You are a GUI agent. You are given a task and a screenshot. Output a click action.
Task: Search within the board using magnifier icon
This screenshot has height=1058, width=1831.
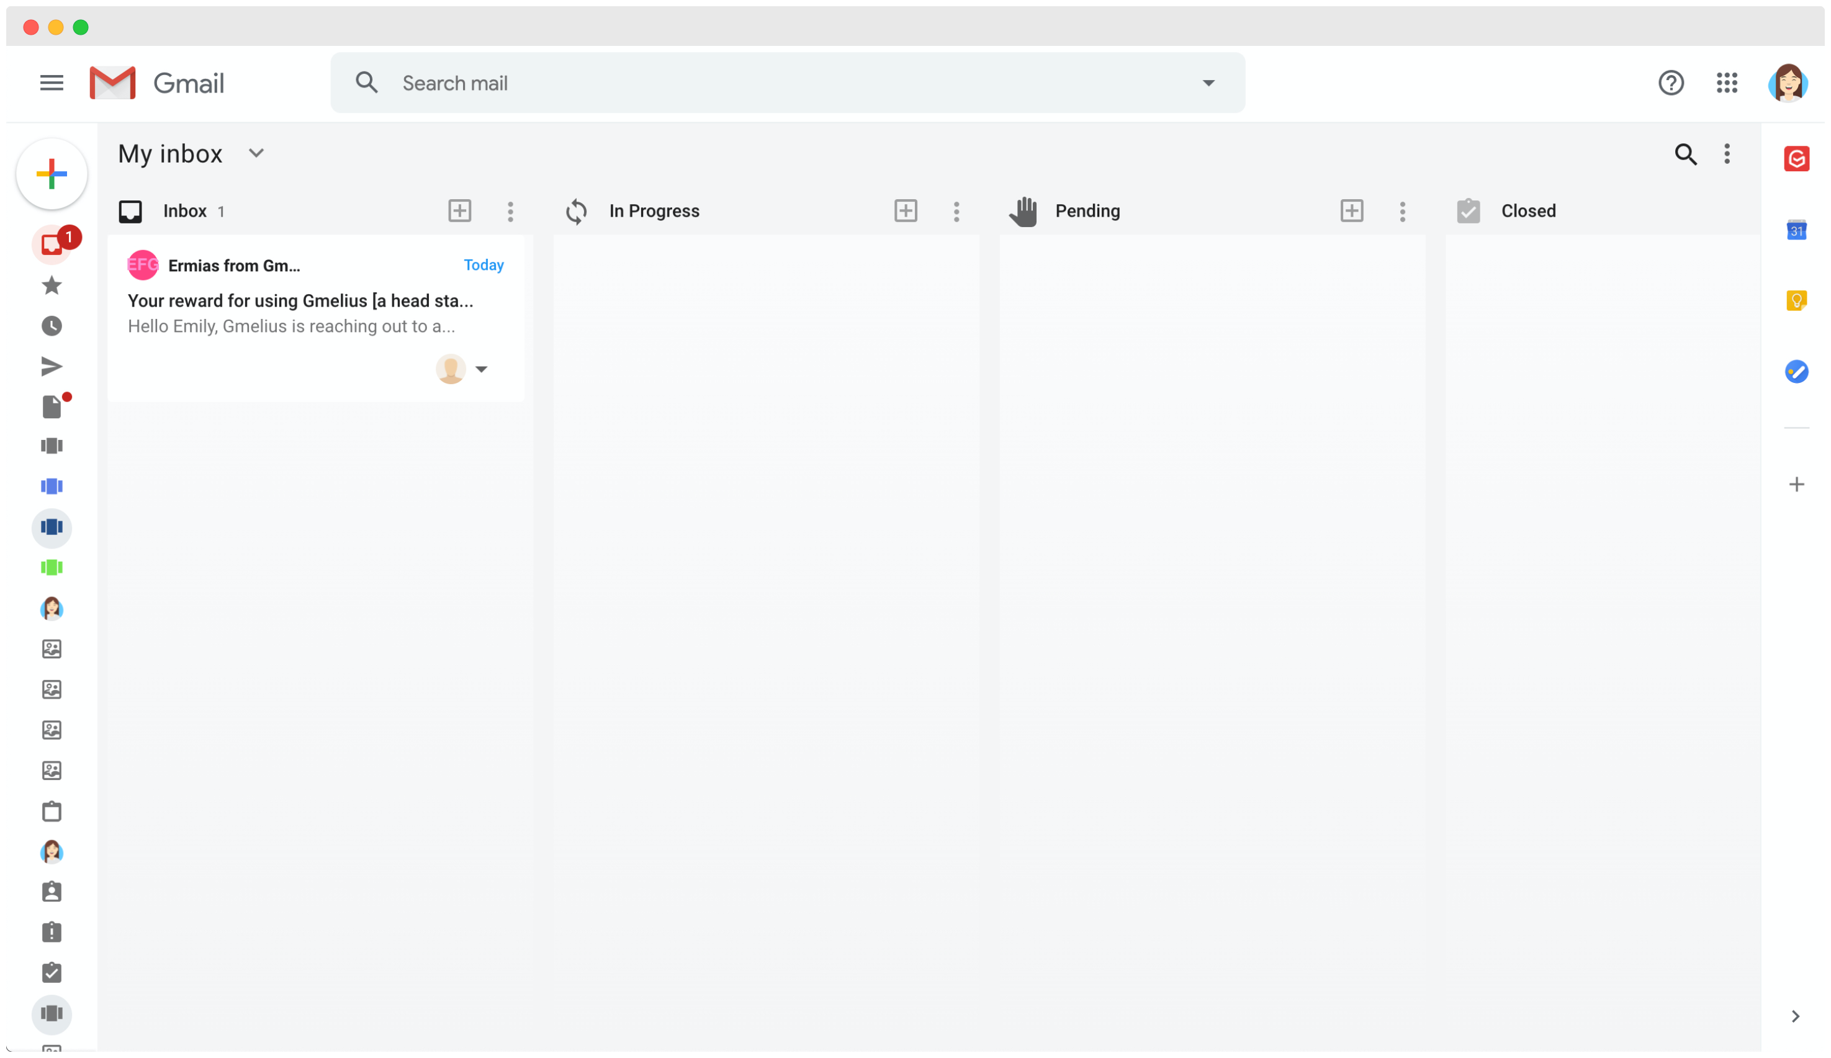[x=1685, y=154]
